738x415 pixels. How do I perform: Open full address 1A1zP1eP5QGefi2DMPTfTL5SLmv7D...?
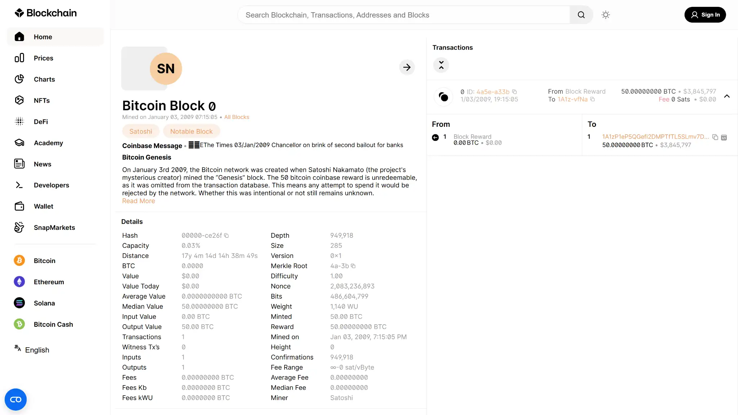(655, 137)
